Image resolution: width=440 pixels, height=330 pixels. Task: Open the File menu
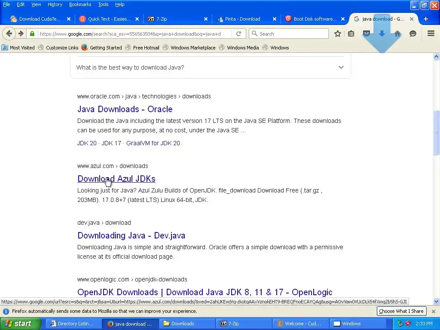[x=6, y=4]
